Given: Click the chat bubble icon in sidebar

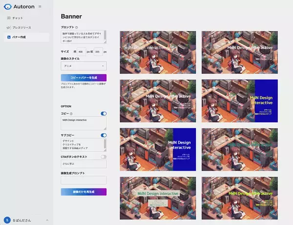Looking at the screenshot, I should 9,18.
